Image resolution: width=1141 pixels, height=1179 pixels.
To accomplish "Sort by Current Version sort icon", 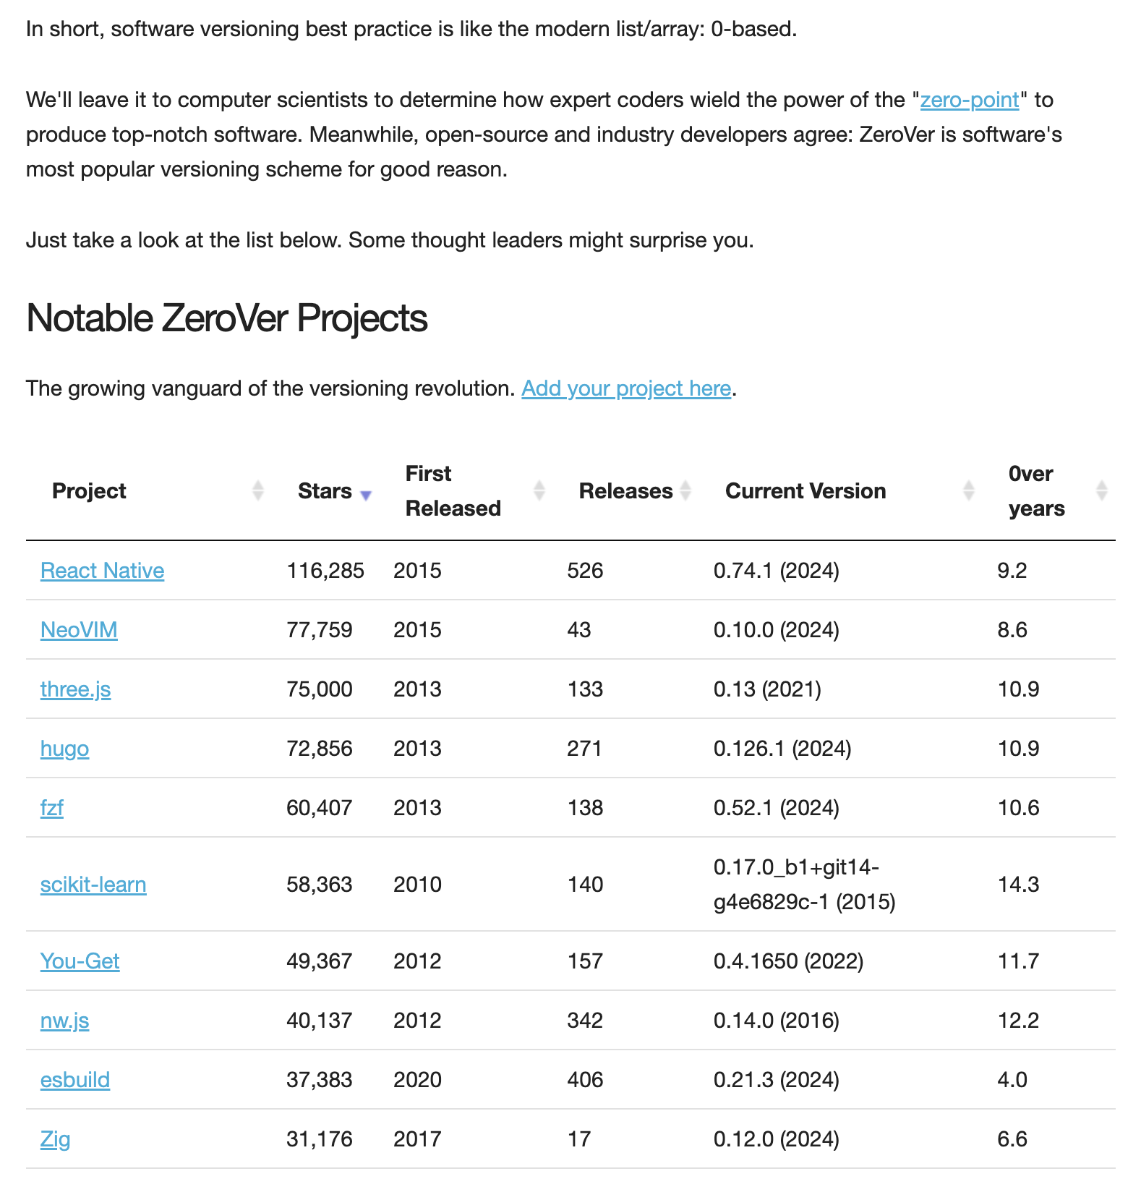I will (969, 490).
